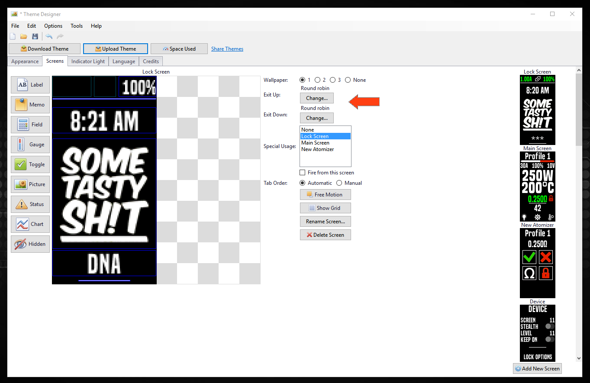590x383 pixels.
Task: Switch to the Indicator Light tab
Action: coord(88,61)
